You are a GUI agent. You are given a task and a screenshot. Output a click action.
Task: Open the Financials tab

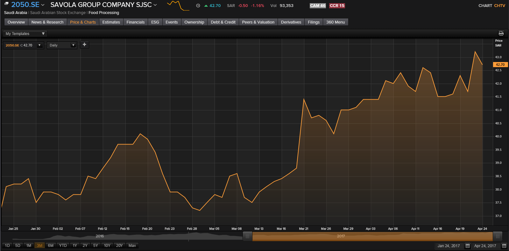coord(135,22)
